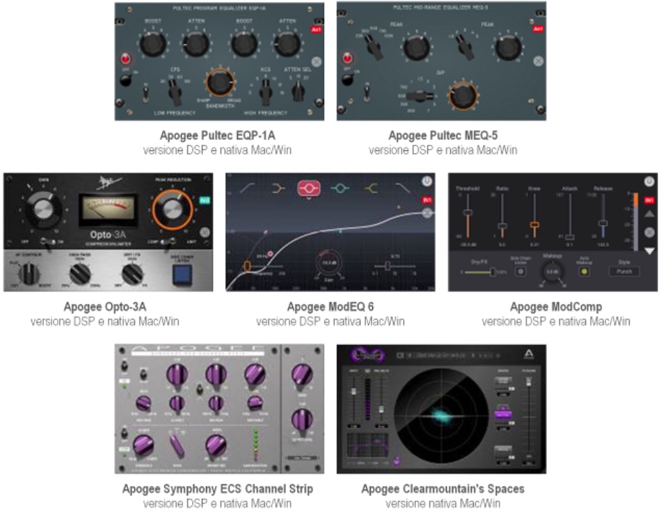Toggle the OFF/ON switch on Pultec EQP-1A
661x522 pixels.
[126, 79]
